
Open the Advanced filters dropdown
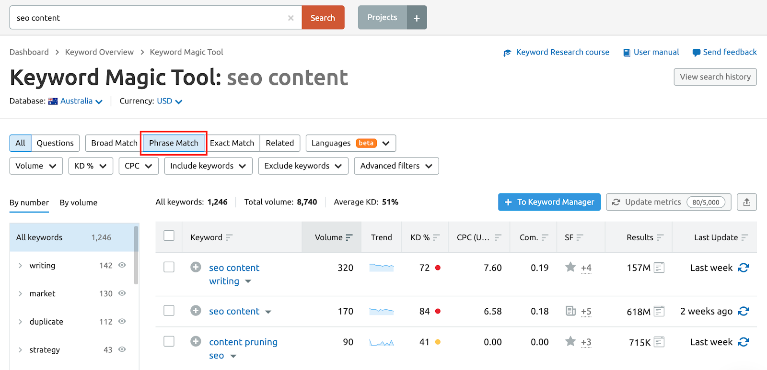tap(396, 166)
